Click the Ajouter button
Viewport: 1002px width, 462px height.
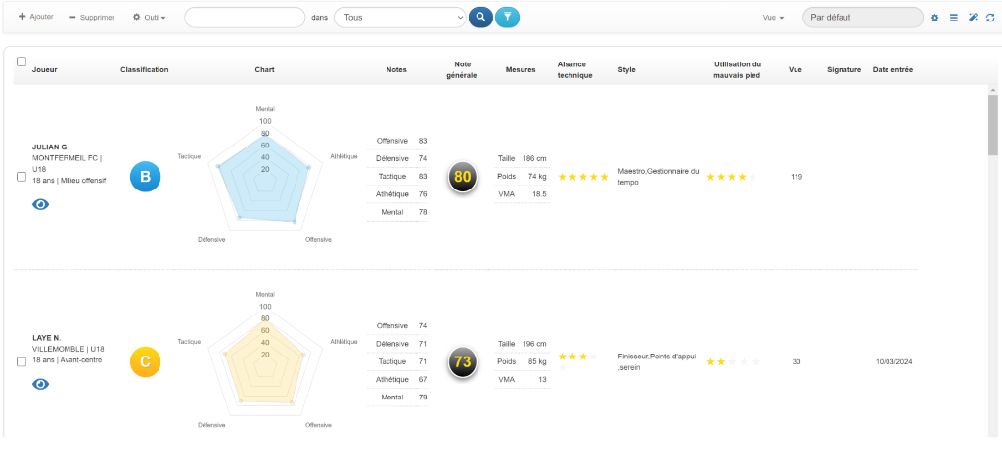click(36, 18)
